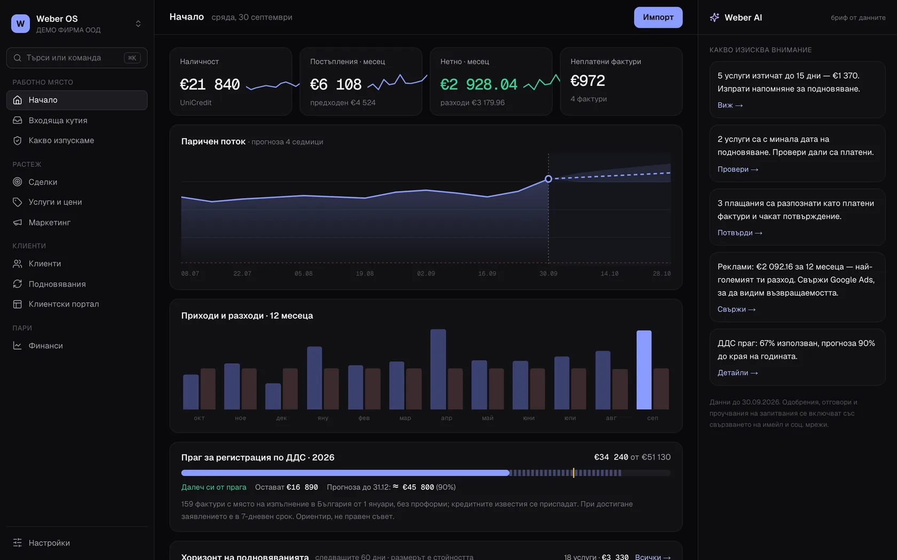Click the Постъпления · месец €6 108 card
Screen dimensions: 897x560
click(360, 82)
